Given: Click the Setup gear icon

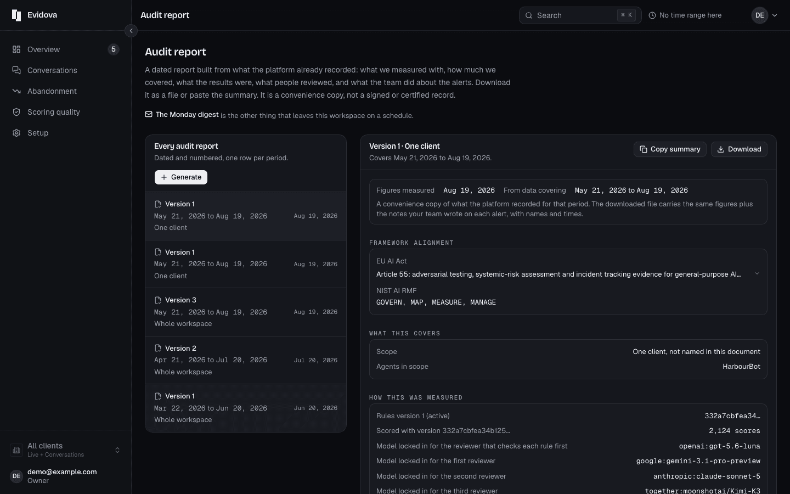Looking at the screenshot, I should pyautogui.click(x=16, y=133).
